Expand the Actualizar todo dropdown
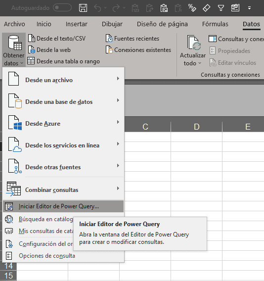 click(193, 63)
